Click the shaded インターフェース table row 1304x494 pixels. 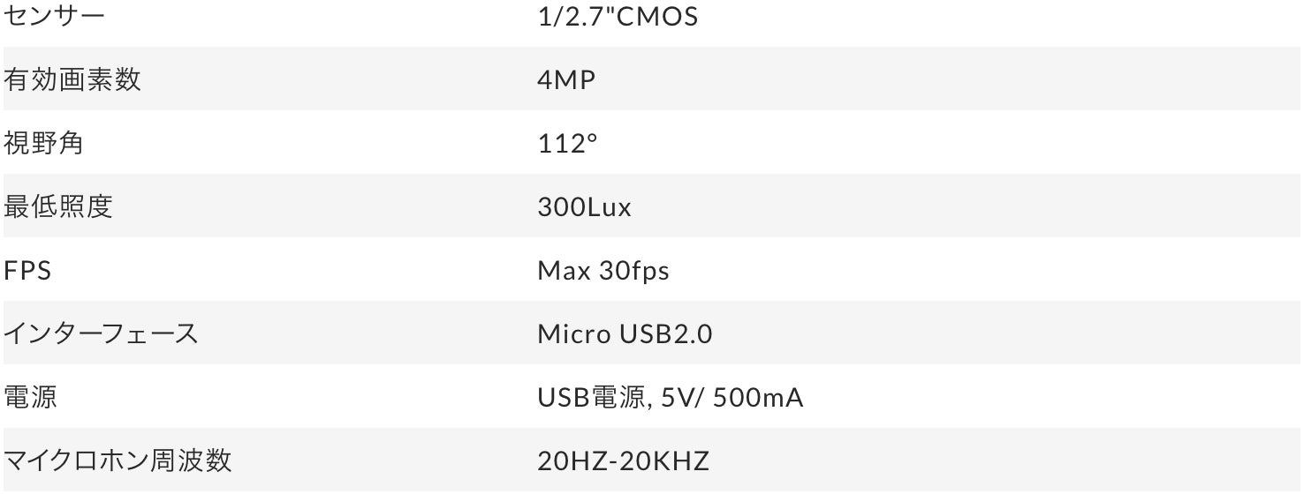click(652, 333)
